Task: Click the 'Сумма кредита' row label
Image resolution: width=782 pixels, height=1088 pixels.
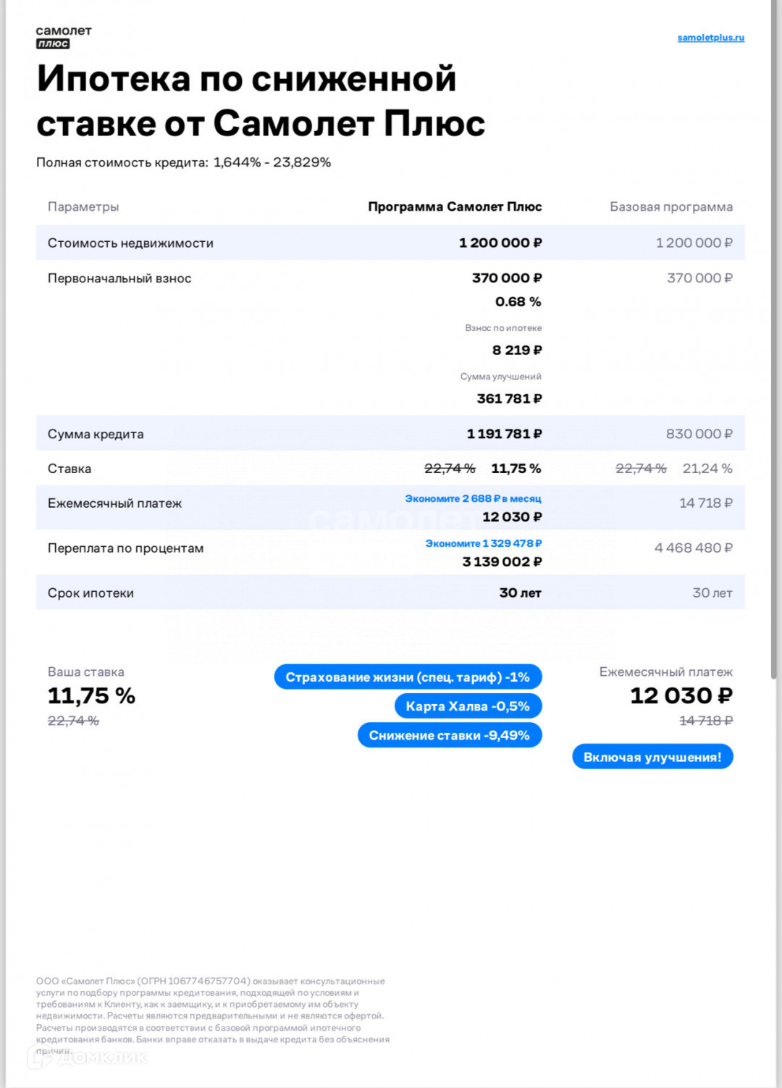Action: (x=96, y=434)
